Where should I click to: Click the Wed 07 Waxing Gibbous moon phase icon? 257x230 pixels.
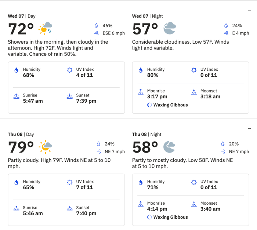[x=149, y=105]
